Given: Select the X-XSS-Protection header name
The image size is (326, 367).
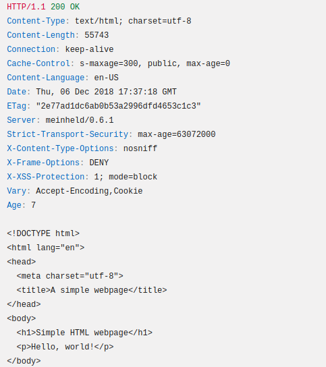Looking at the screenshot, I should point(46,177).
